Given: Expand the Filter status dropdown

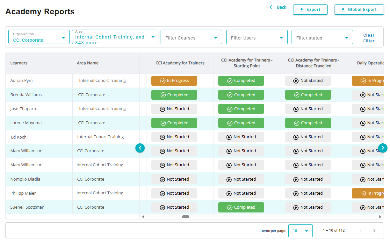Looking at the screenshot, I should click(322, 37).
